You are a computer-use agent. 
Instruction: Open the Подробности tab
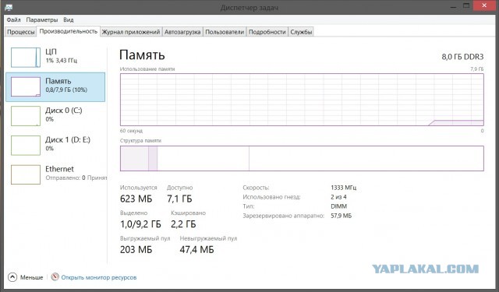pyautogui.click(x=267, y=32)
